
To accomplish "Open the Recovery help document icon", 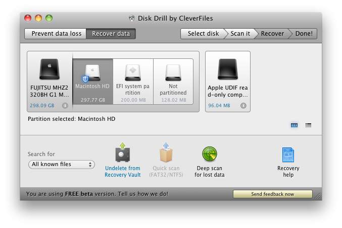I will 288,155.
